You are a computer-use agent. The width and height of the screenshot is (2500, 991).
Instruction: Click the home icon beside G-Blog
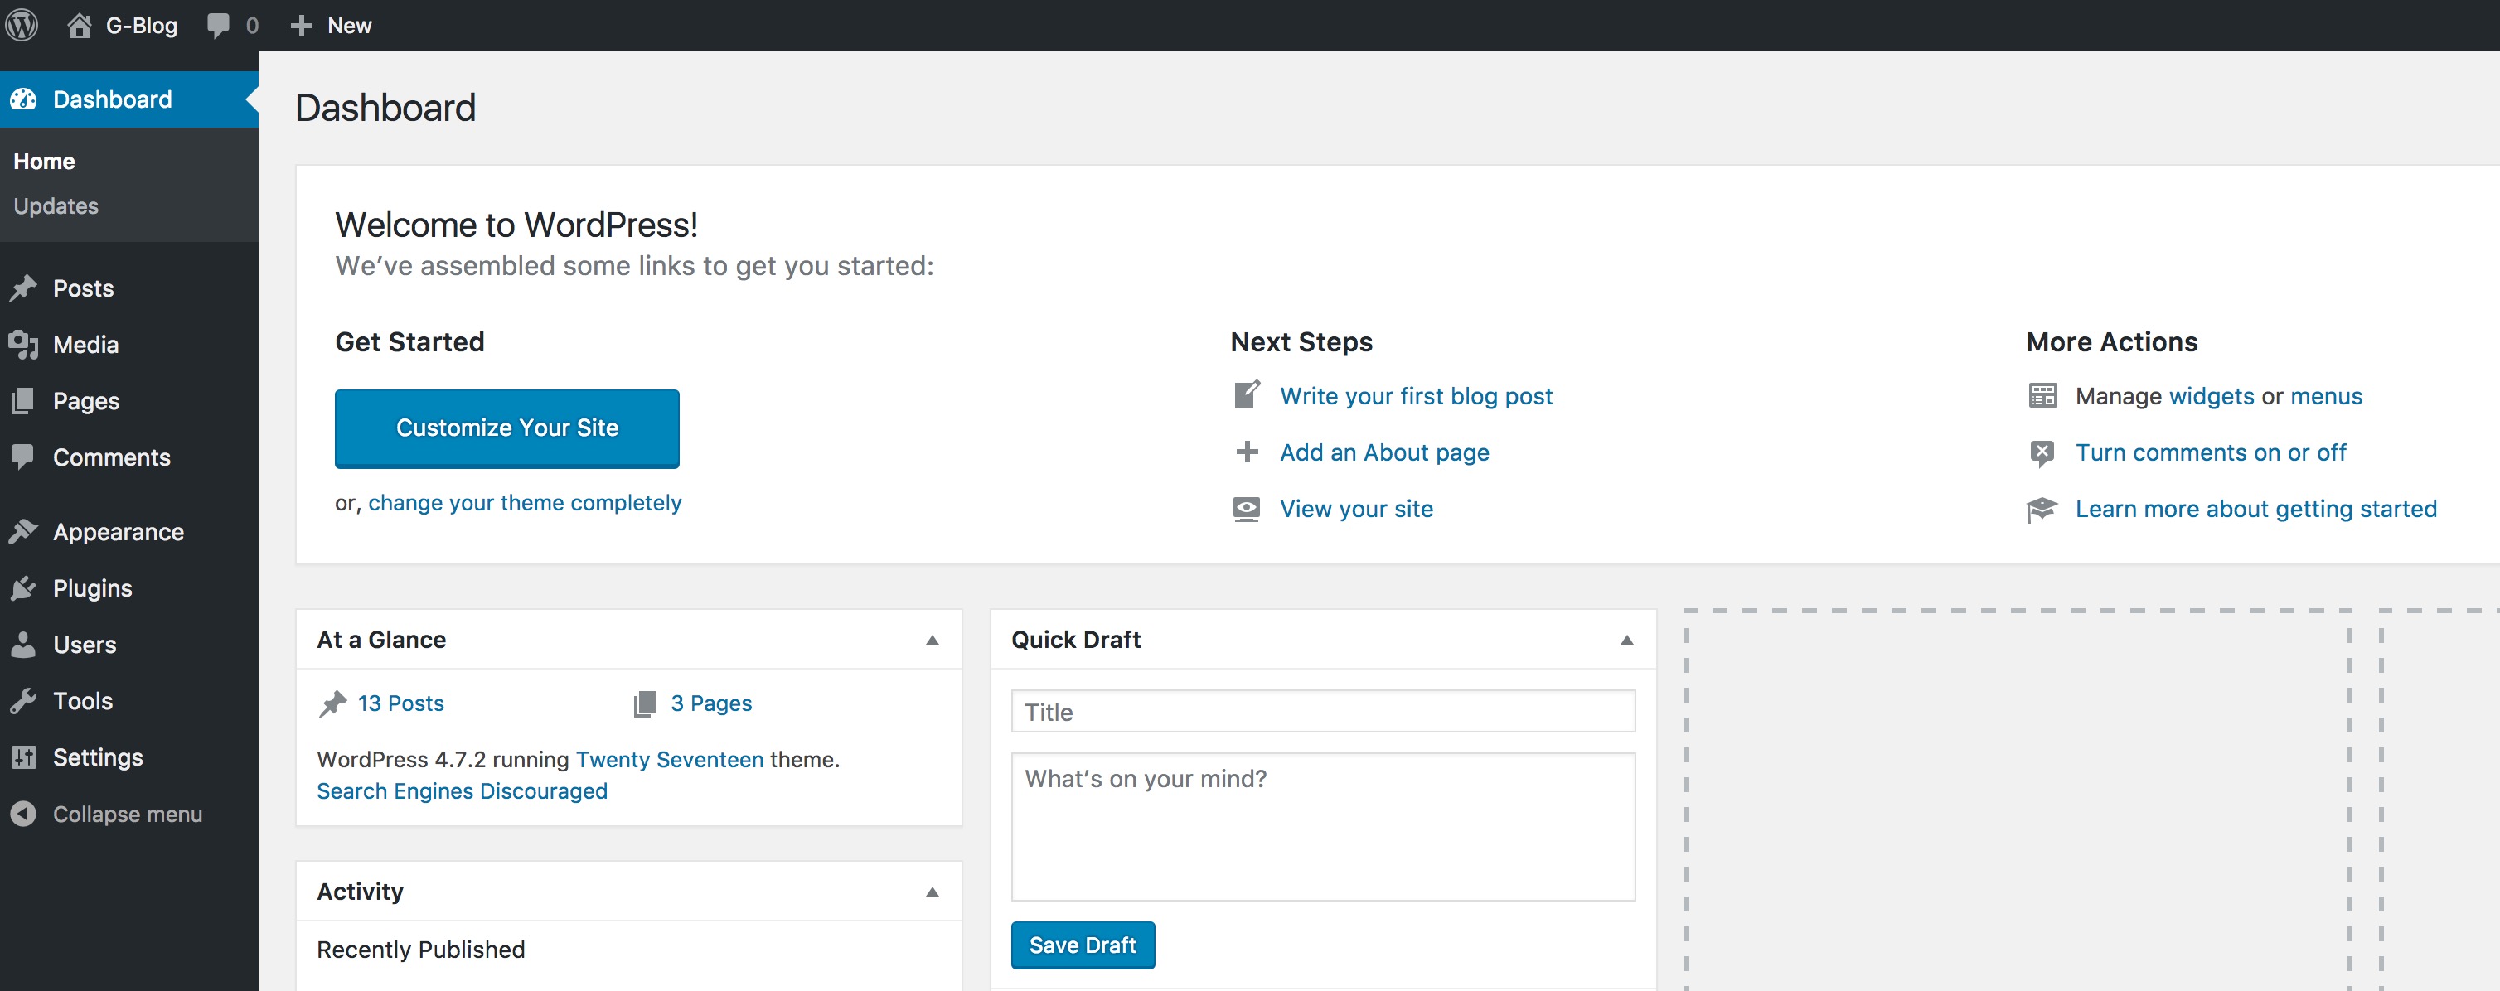tap(79, 25)
